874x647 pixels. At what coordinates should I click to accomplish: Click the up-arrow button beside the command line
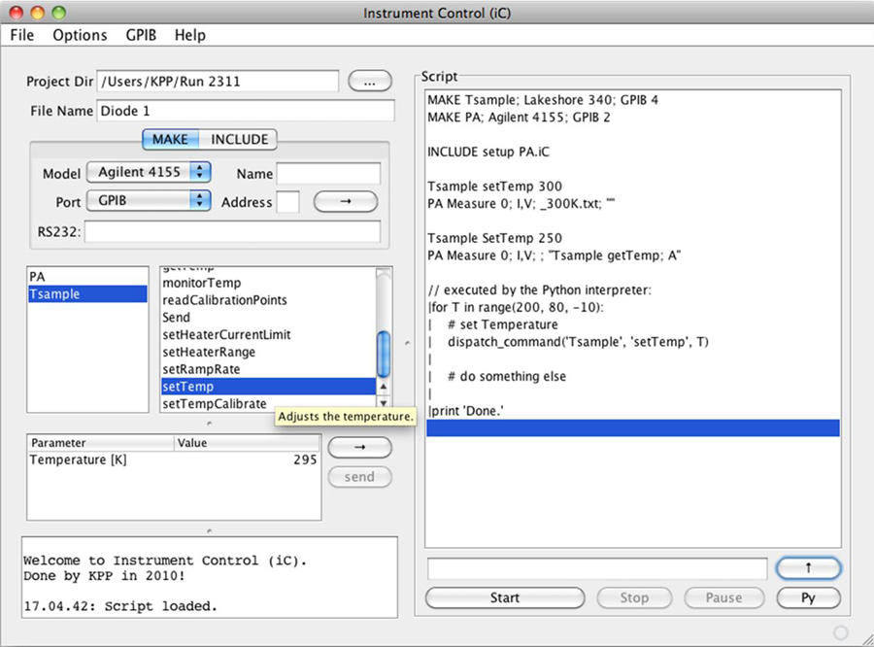pos(809,568)
